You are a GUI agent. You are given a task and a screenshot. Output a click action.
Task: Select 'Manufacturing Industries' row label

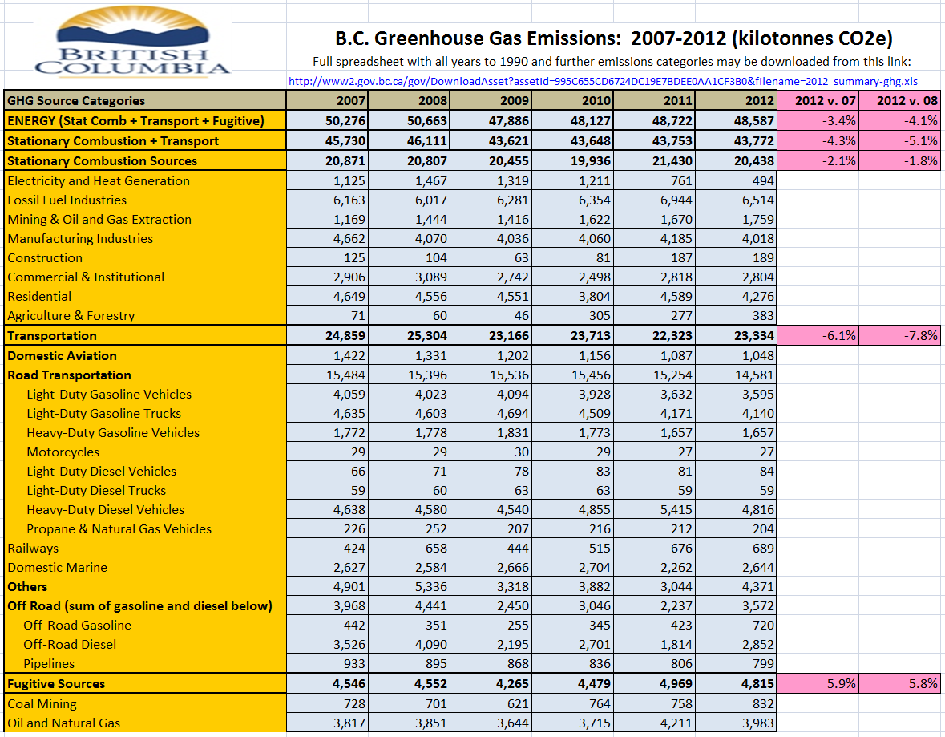coord(145,238)
